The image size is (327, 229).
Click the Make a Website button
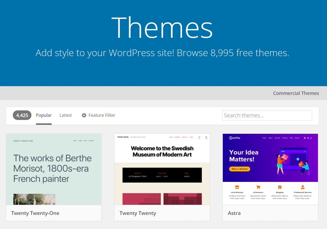(x=239, y=169)
